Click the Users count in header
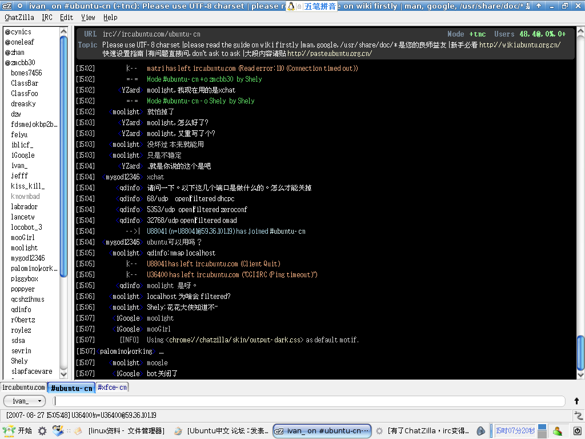Image resolution: width=585 pixels, height=439 pixels. pyautogui.click(x=530, y=34)
